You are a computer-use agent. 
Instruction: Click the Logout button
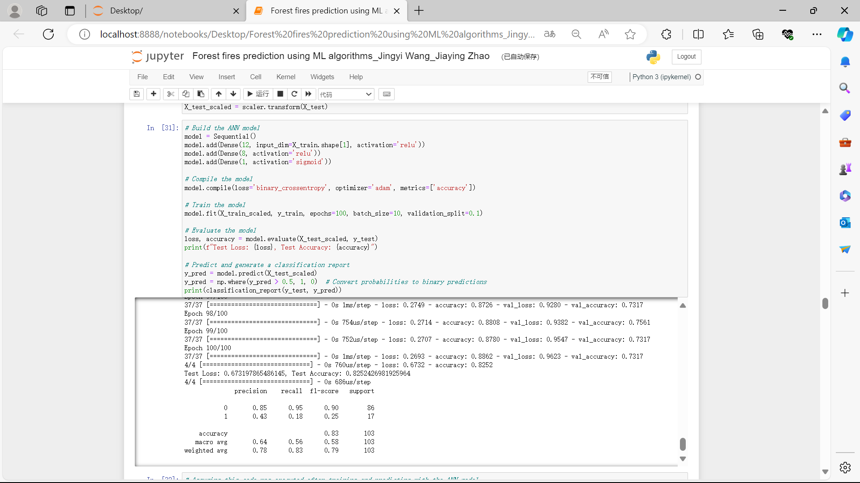(686, 57)
